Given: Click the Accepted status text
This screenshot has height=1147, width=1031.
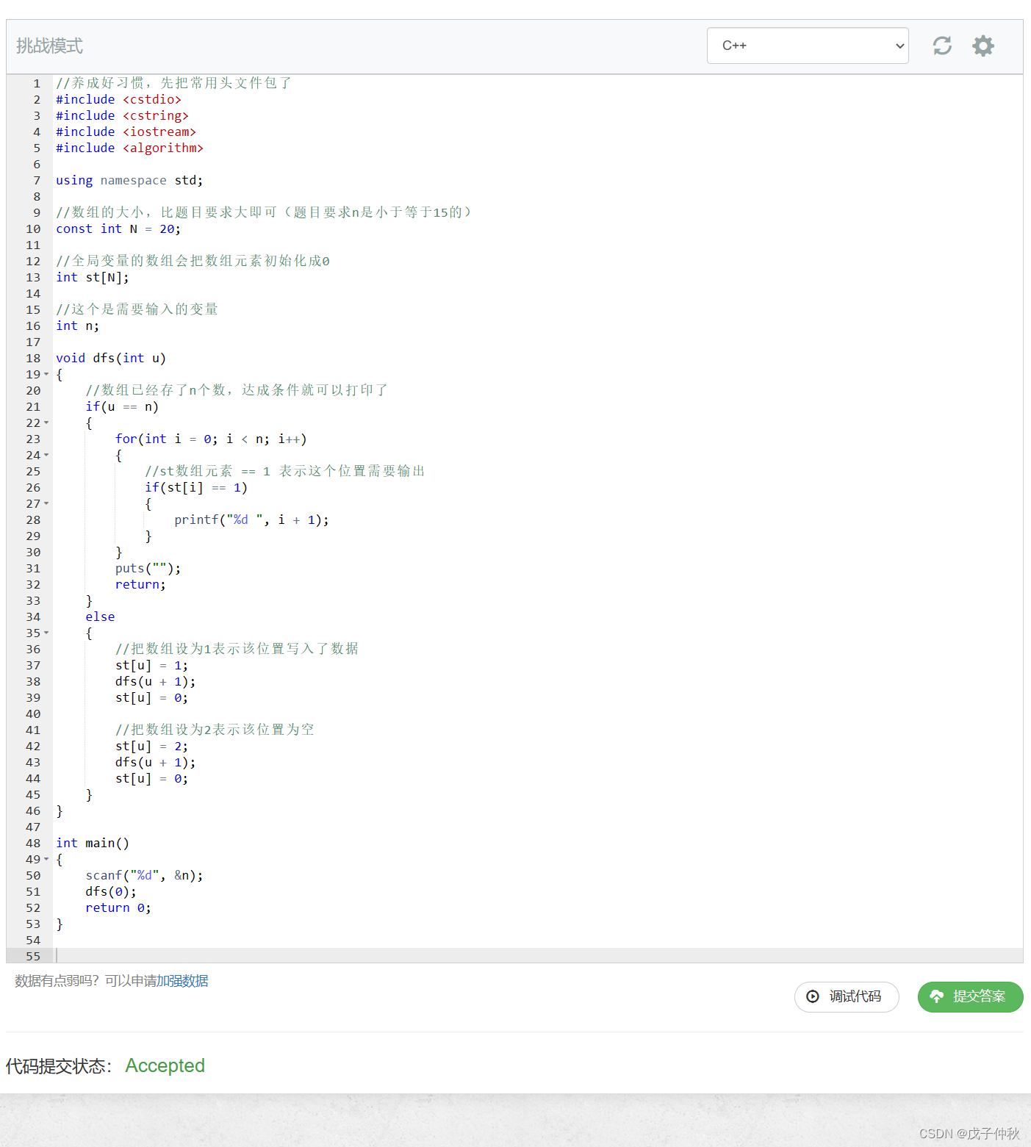Looking at the screenshot, I should pos(165,1065).
